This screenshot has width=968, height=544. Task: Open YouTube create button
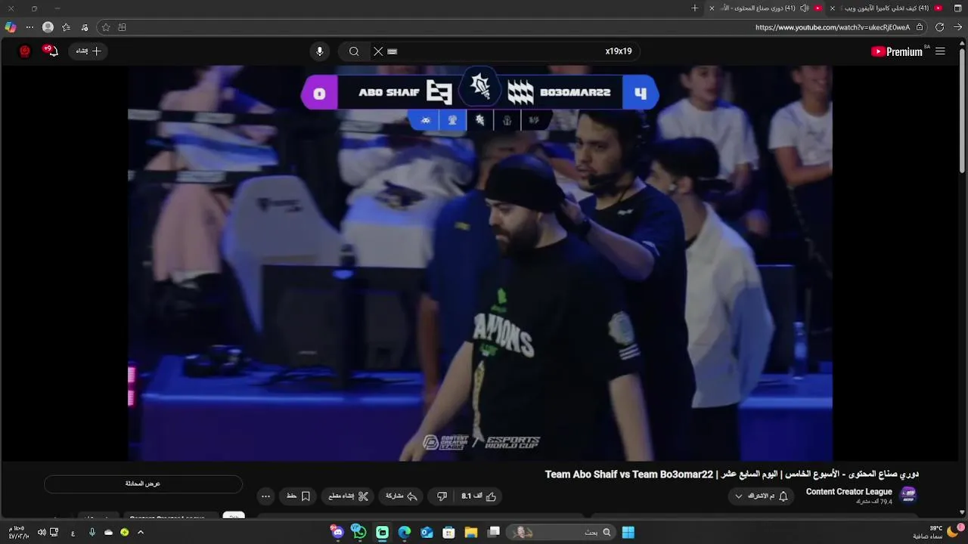point(88,51)
